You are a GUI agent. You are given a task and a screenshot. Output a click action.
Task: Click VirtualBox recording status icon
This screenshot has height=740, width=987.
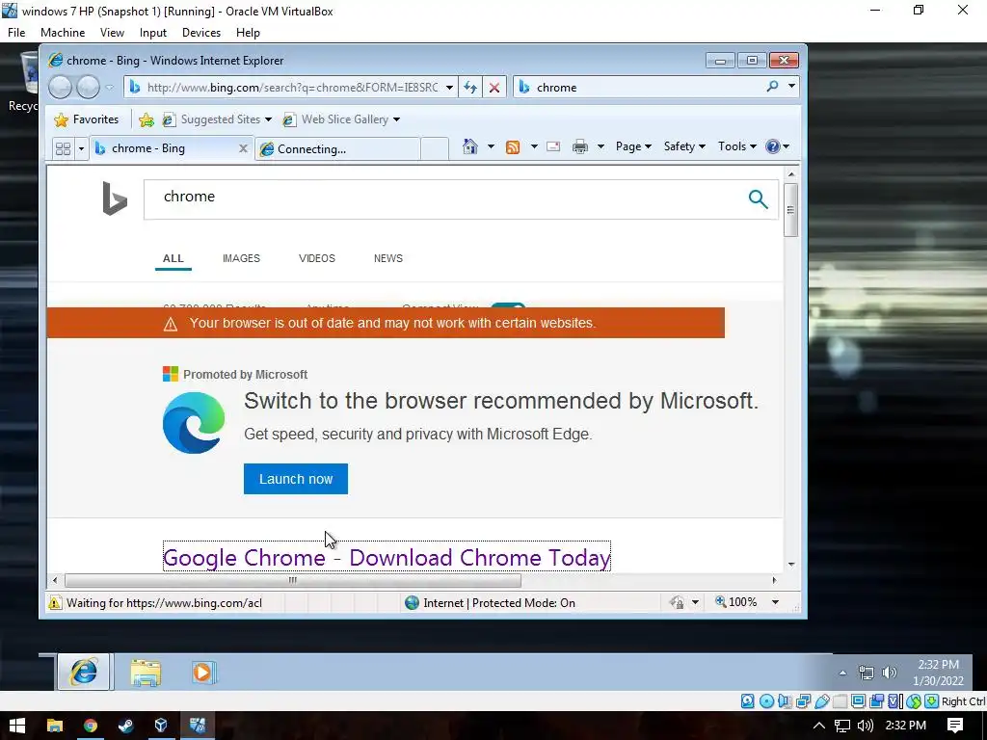click(x=877, y=701)
